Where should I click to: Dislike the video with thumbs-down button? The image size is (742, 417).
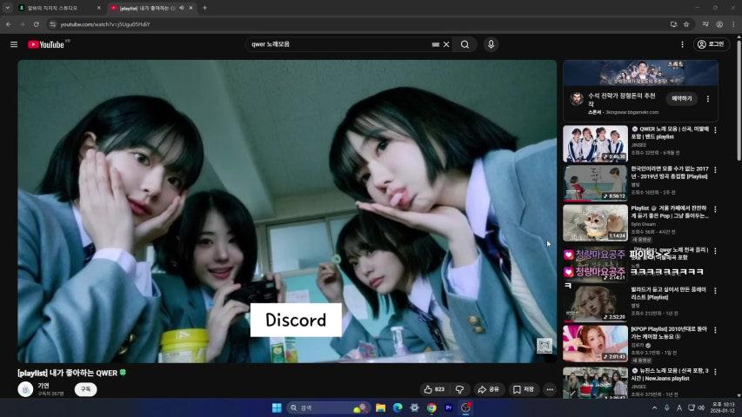pos(459,390)
